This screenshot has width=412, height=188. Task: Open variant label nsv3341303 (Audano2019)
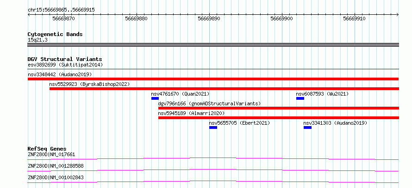[x=335, y=123]
